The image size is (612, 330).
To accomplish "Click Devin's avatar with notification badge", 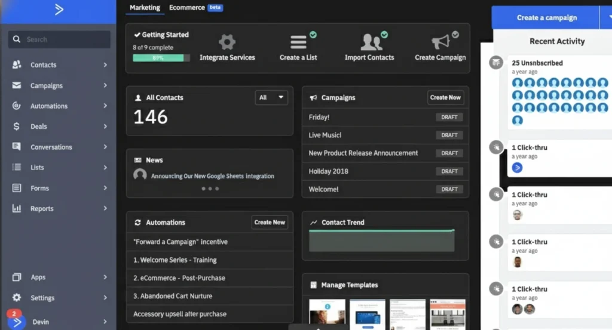I will pyautogui.click(x=16, y=320).
